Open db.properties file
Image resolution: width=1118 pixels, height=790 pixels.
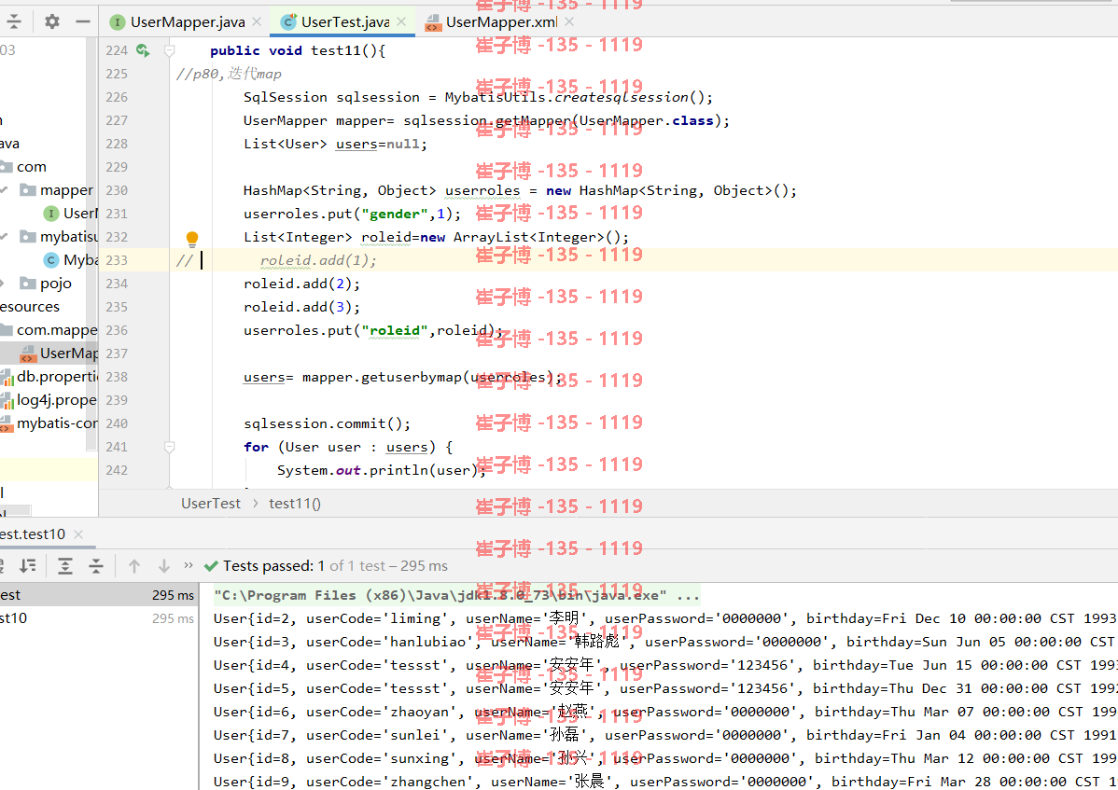(x=49, y=377)
